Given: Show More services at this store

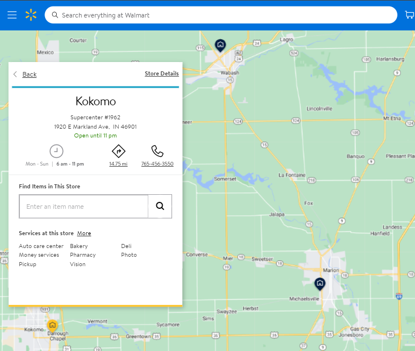Looking at the screenshot, I should click(84, 233).
